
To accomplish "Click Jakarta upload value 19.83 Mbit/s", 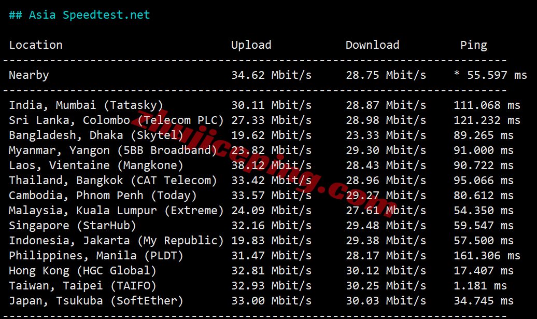I will [x=272, y=241].
